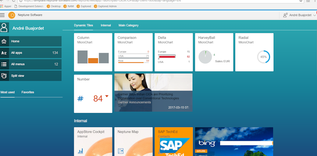Screen dimensions: 317x156
Task: Click the Neptune Software title text
Action: click(x=30, y=15)
